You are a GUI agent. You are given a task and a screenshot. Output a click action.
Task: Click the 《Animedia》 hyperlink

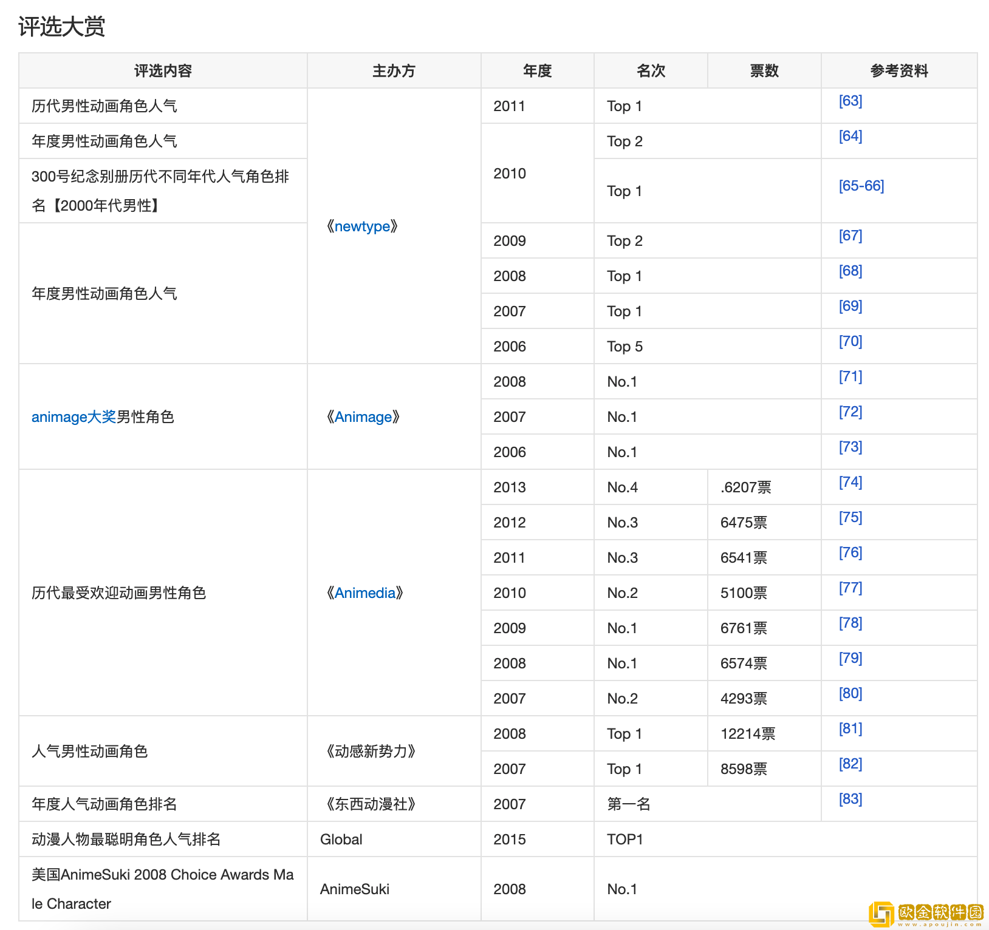point(364,592)
